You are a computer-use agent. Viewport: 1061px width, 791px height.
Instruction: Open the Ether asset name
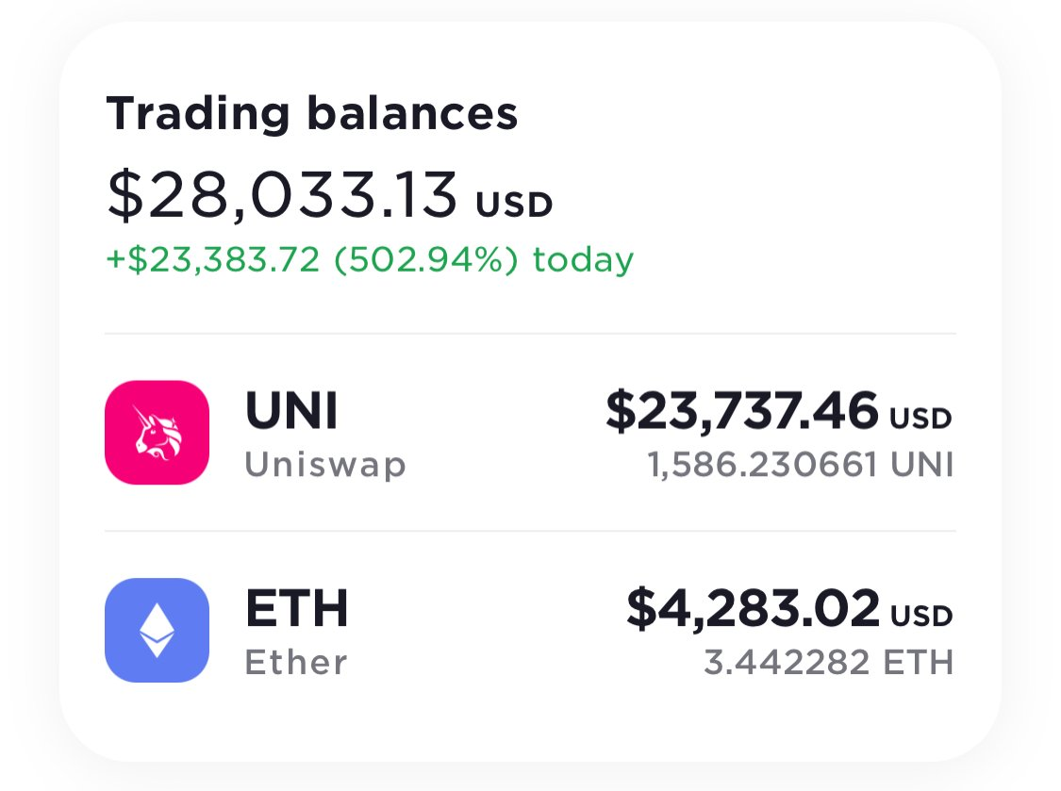pyautogui.click(x=296, y=662)
